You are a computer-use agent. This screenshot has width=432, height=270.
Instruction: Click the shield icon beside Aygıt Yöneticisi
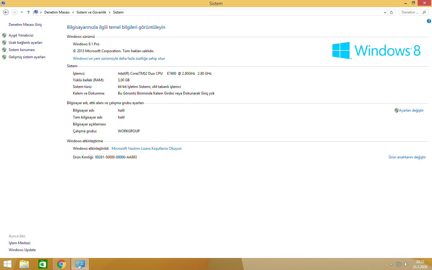tap(4, 35)
